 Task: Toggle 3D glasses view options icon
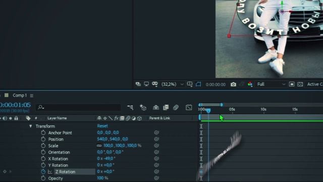[155, 84]
